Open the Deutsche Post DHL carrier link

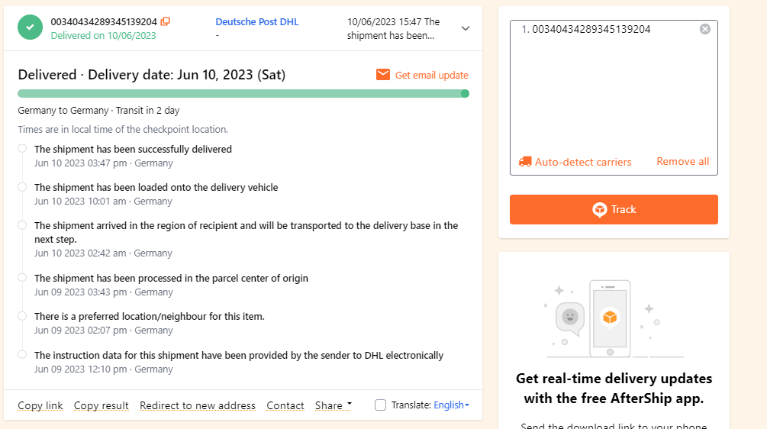click(257, 22)
